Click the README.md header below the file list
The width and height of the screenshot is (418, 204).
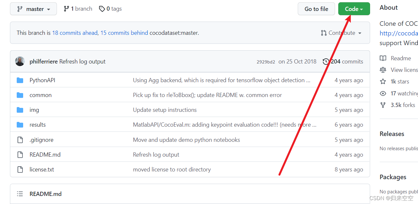[46, 194]
